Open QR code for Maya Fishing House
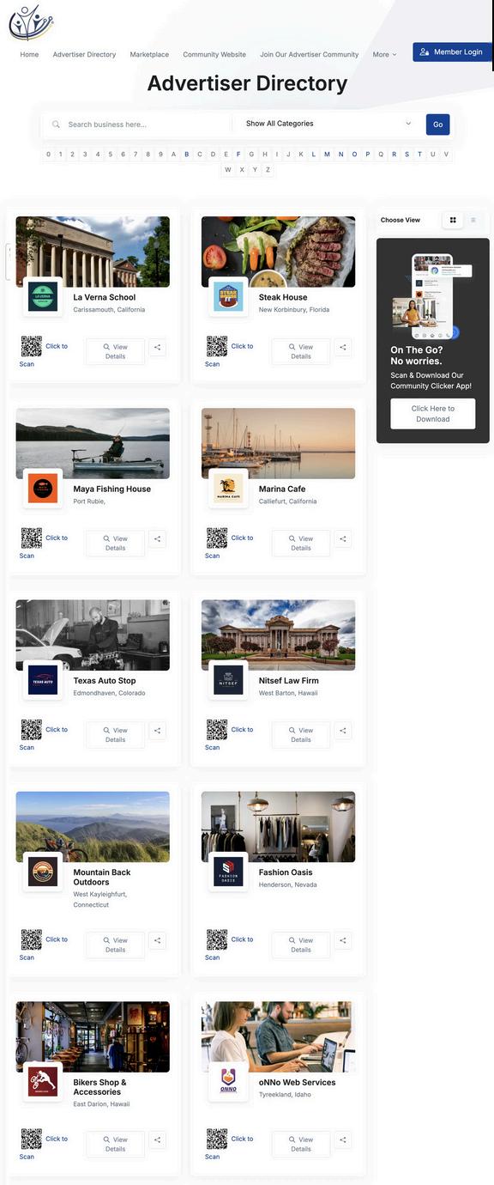The width and height of the screenshot is (494, 1185). (32, 538)
